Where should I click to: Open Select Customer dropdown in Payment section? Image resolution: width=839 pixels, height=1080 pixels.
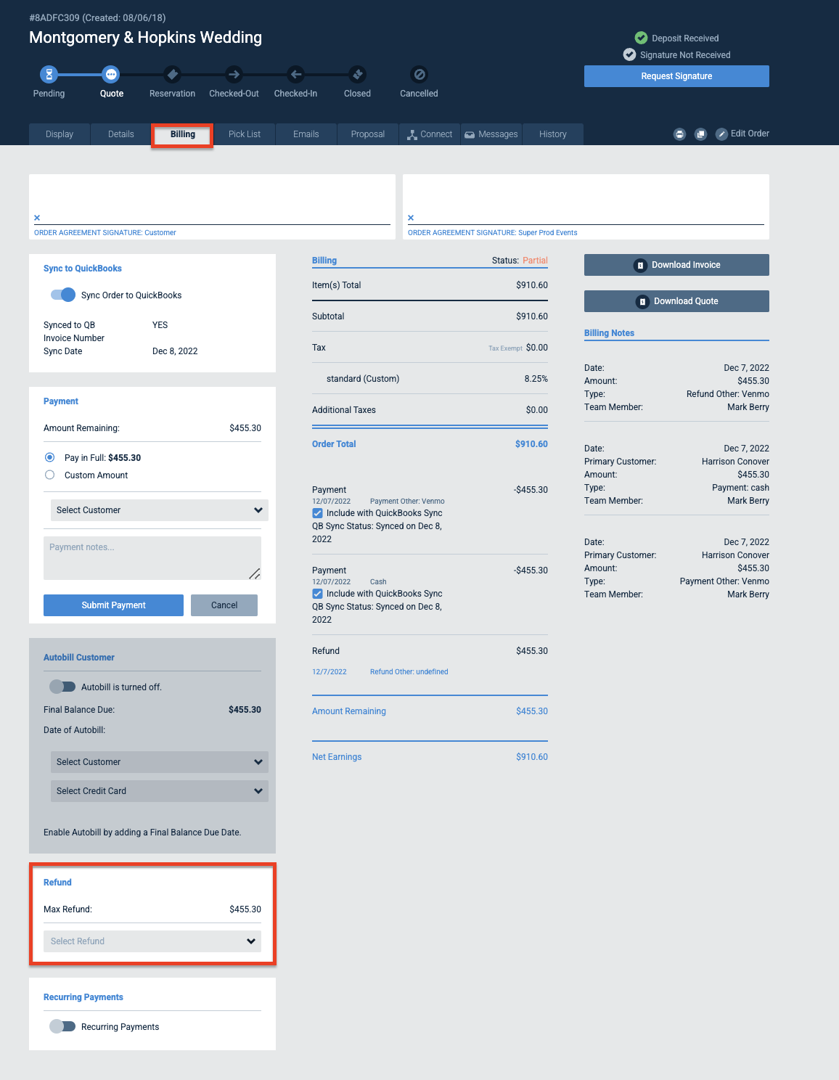tap(160, 510)
